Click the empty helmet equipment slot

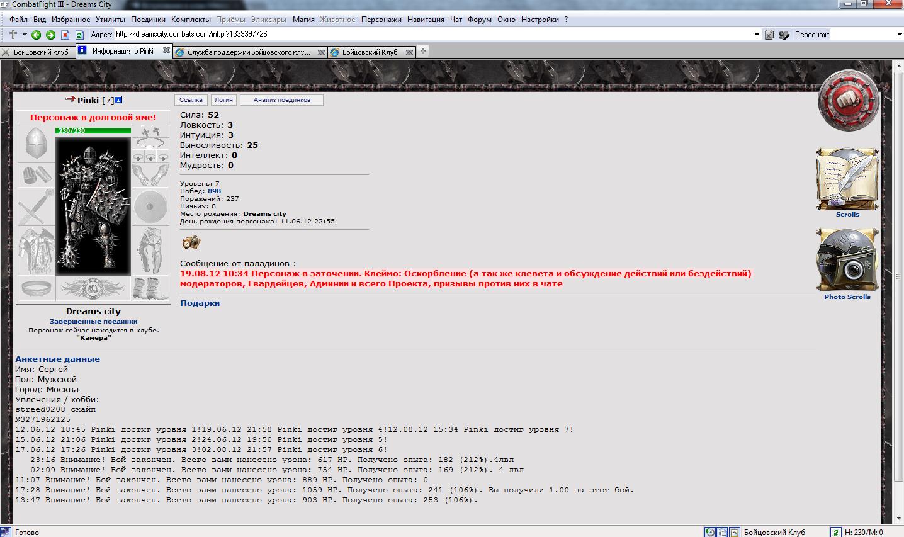pyautogui.click(x=36, y=144)
